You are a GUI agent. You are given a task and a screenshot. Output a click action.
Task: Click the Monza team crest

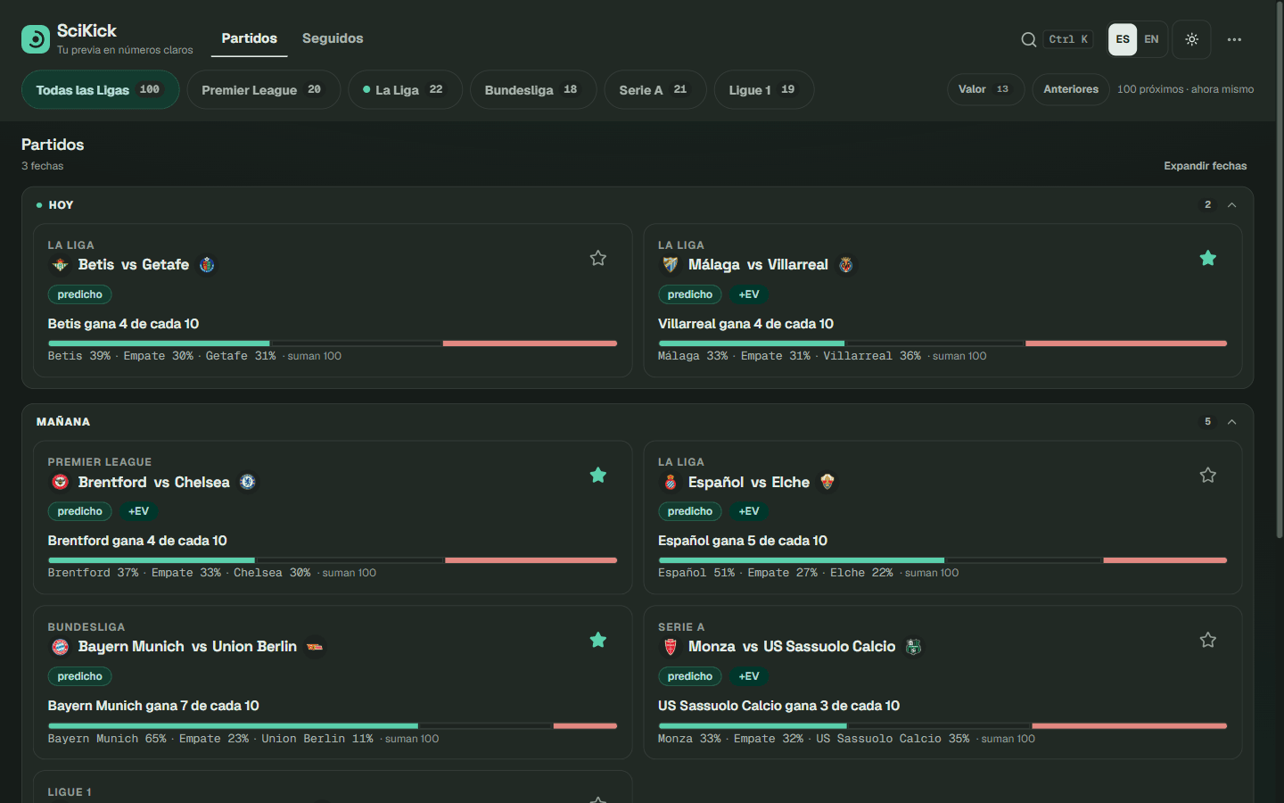(x=671, y=647)
